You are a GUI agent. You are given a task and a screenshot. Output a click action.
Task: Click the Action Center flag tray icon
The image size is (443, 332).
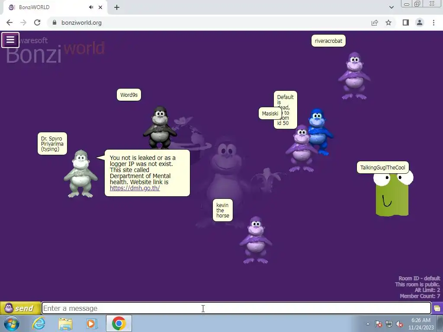(379, 324)
